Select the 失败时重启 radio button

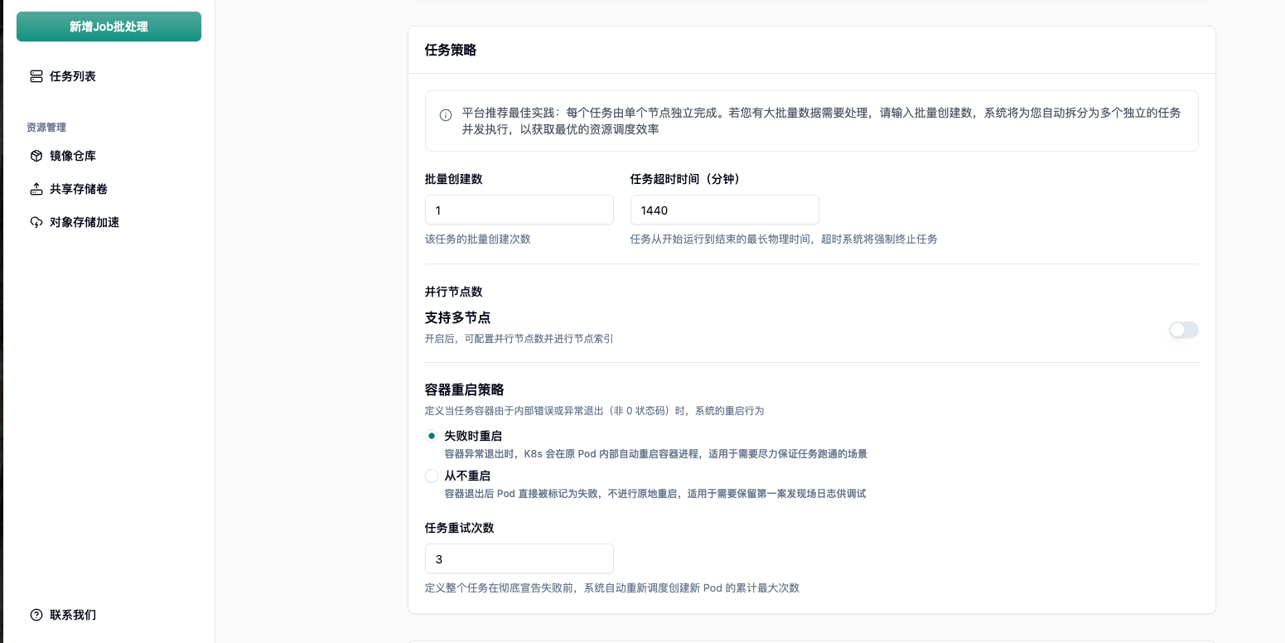[x=432, y=436]
